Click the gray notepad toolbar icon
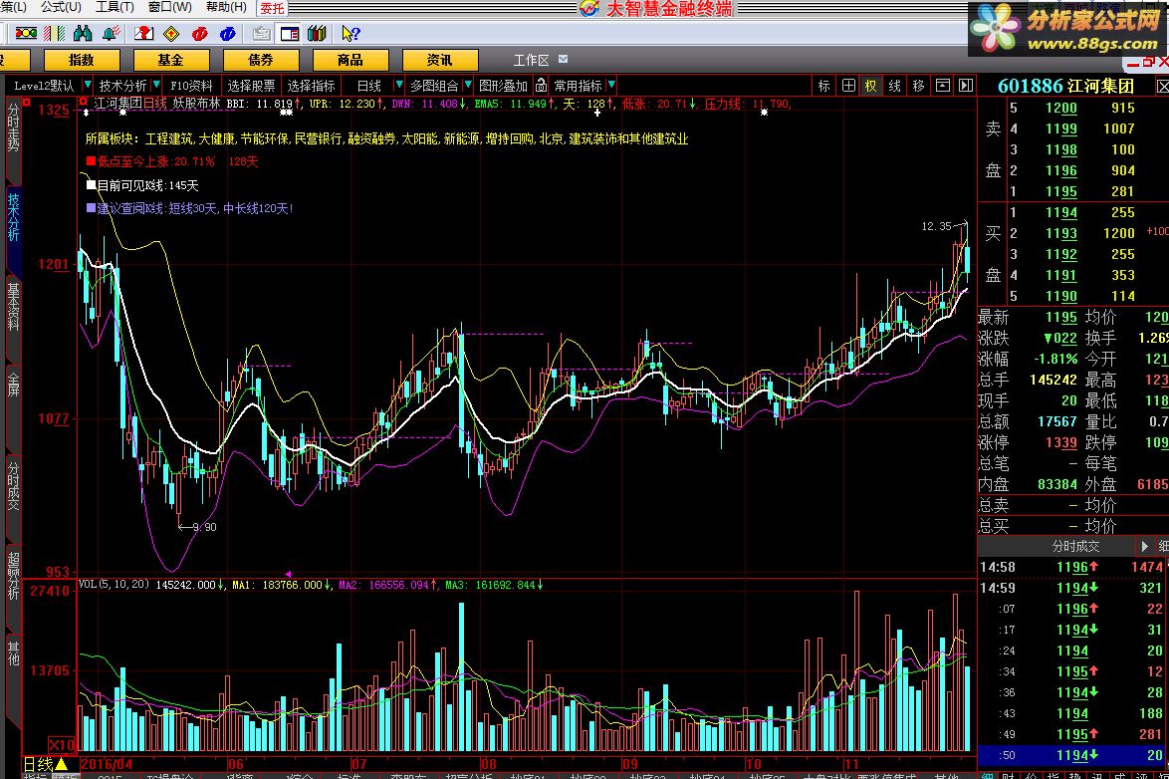 [262, 34]
